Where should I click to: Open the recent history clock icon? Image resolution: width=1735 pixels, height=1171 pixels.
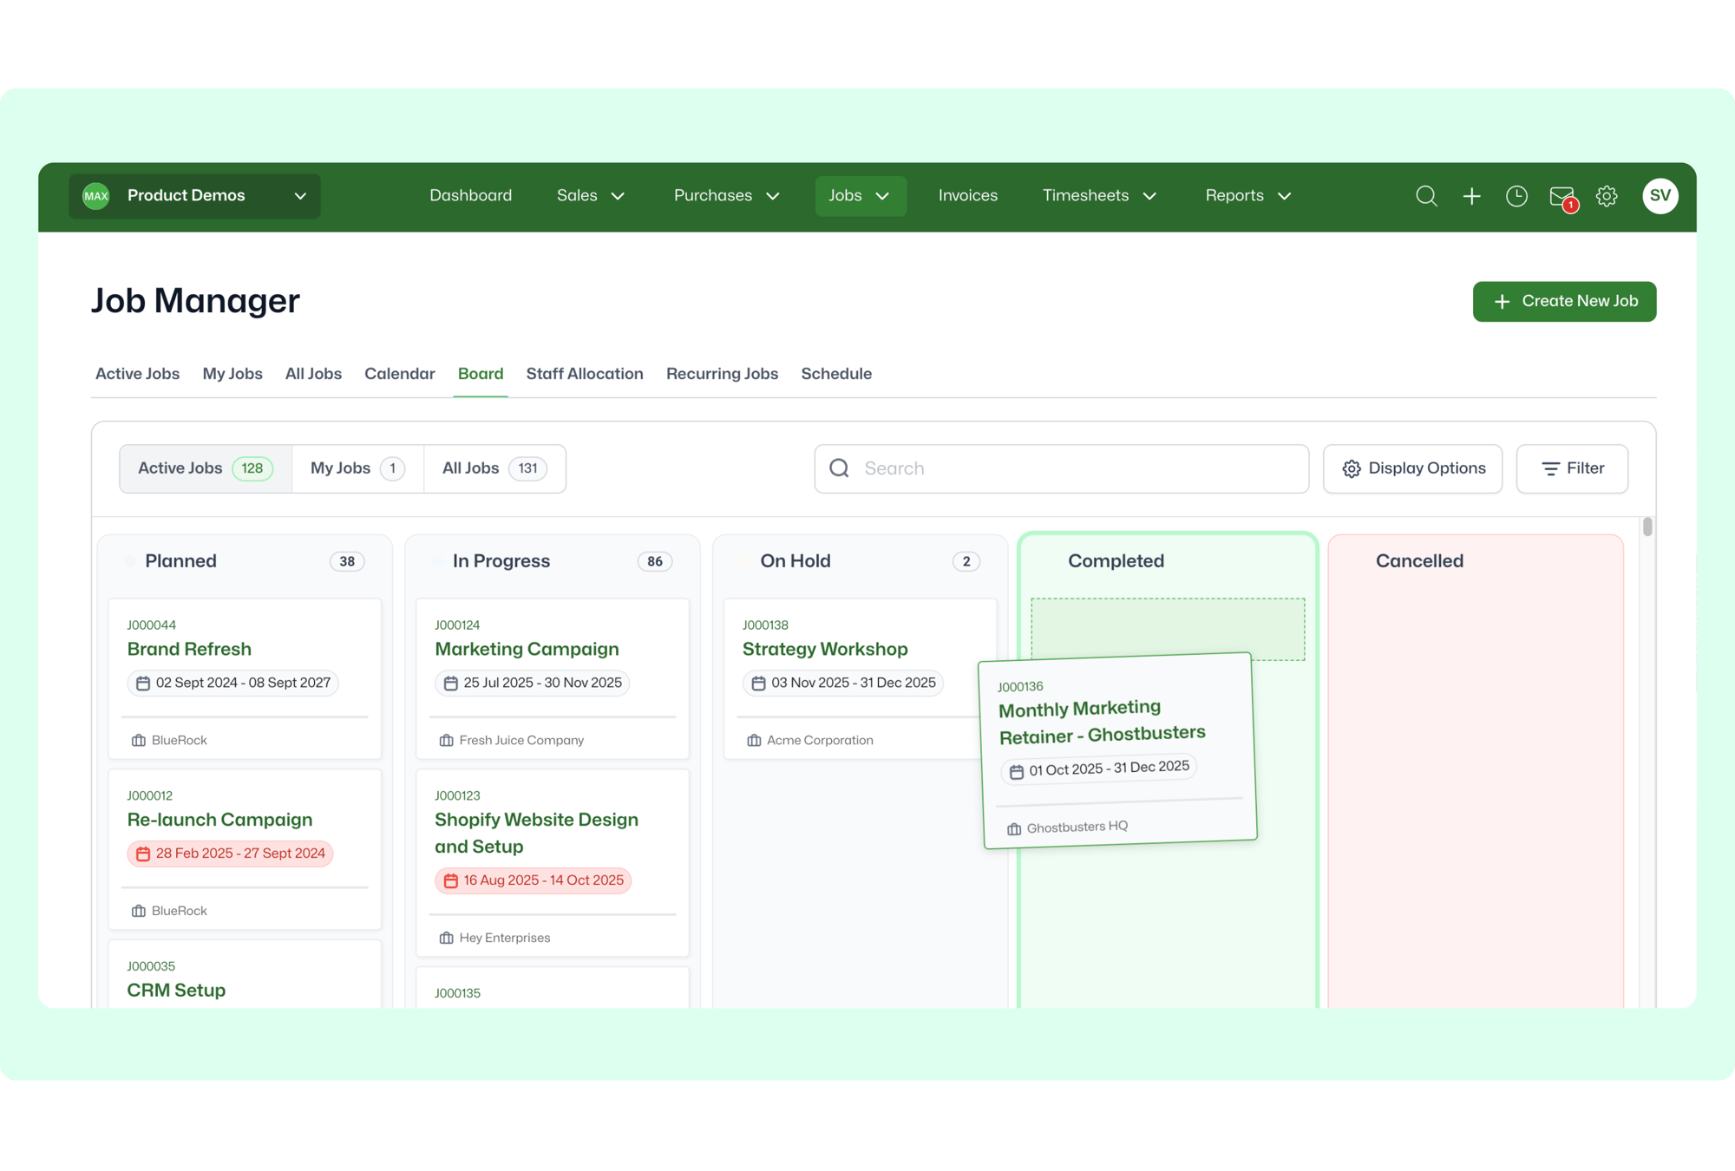1516,196
